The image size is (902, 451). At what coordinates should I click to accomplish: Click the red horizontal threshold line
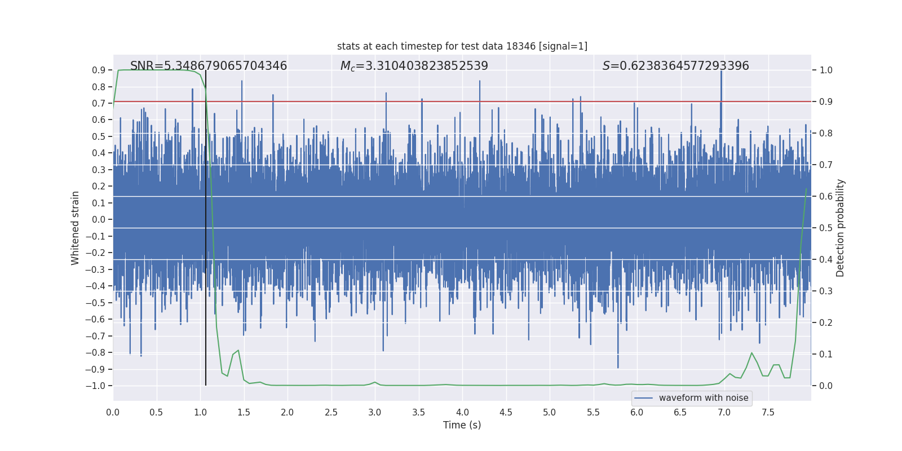coord(462,101)
